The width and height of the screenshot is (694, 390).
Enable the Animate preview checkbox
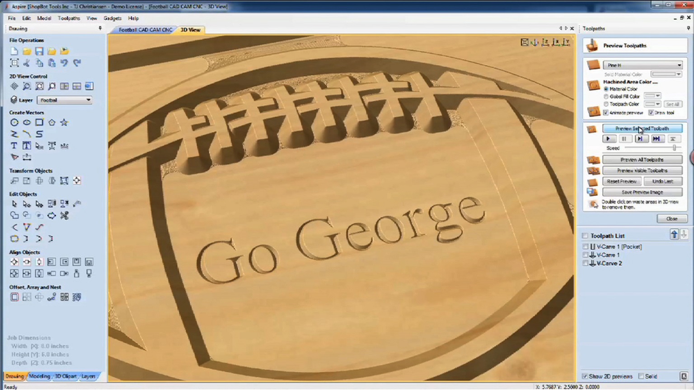(606, 113)
